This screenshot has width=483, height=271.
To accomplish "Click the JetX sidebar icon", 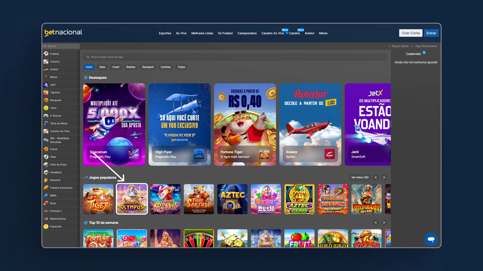I will [46, 85].
